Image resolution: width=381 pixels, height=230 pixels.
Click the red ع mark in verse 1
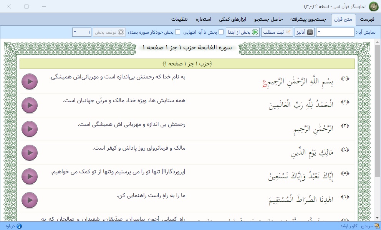[265, 83]
